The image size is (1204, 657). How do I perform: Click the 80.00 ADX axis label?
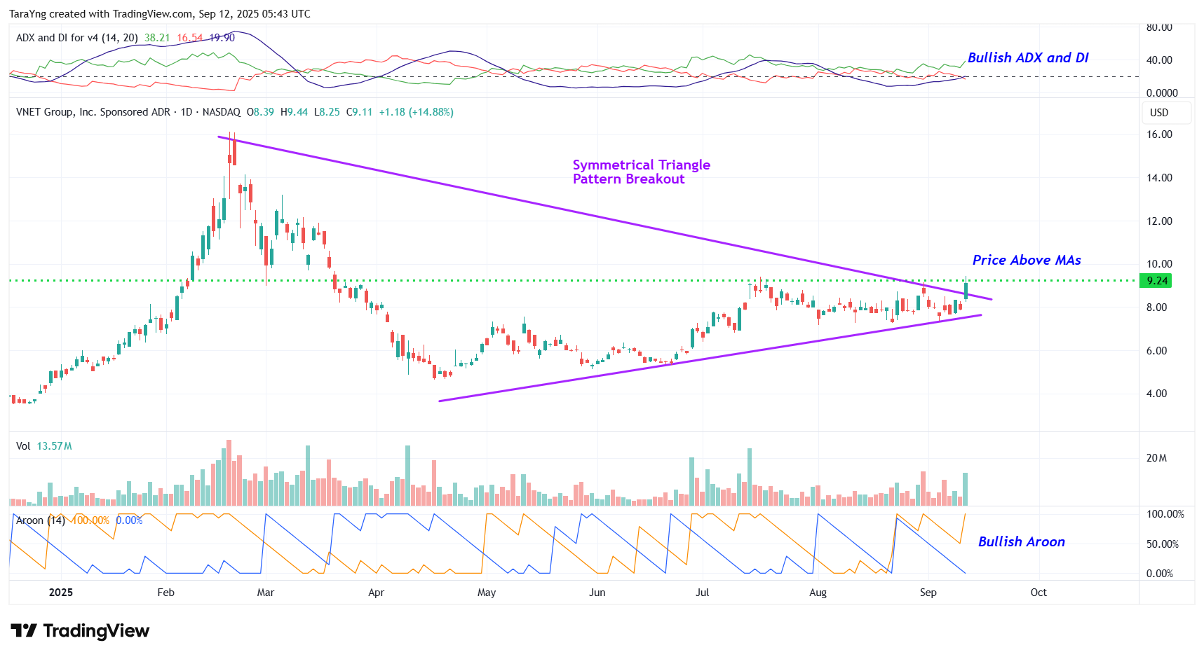(1159, 28)
